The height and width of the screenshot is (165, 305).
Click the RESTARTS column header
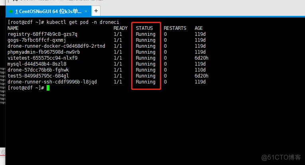click(x=175, y=28)
